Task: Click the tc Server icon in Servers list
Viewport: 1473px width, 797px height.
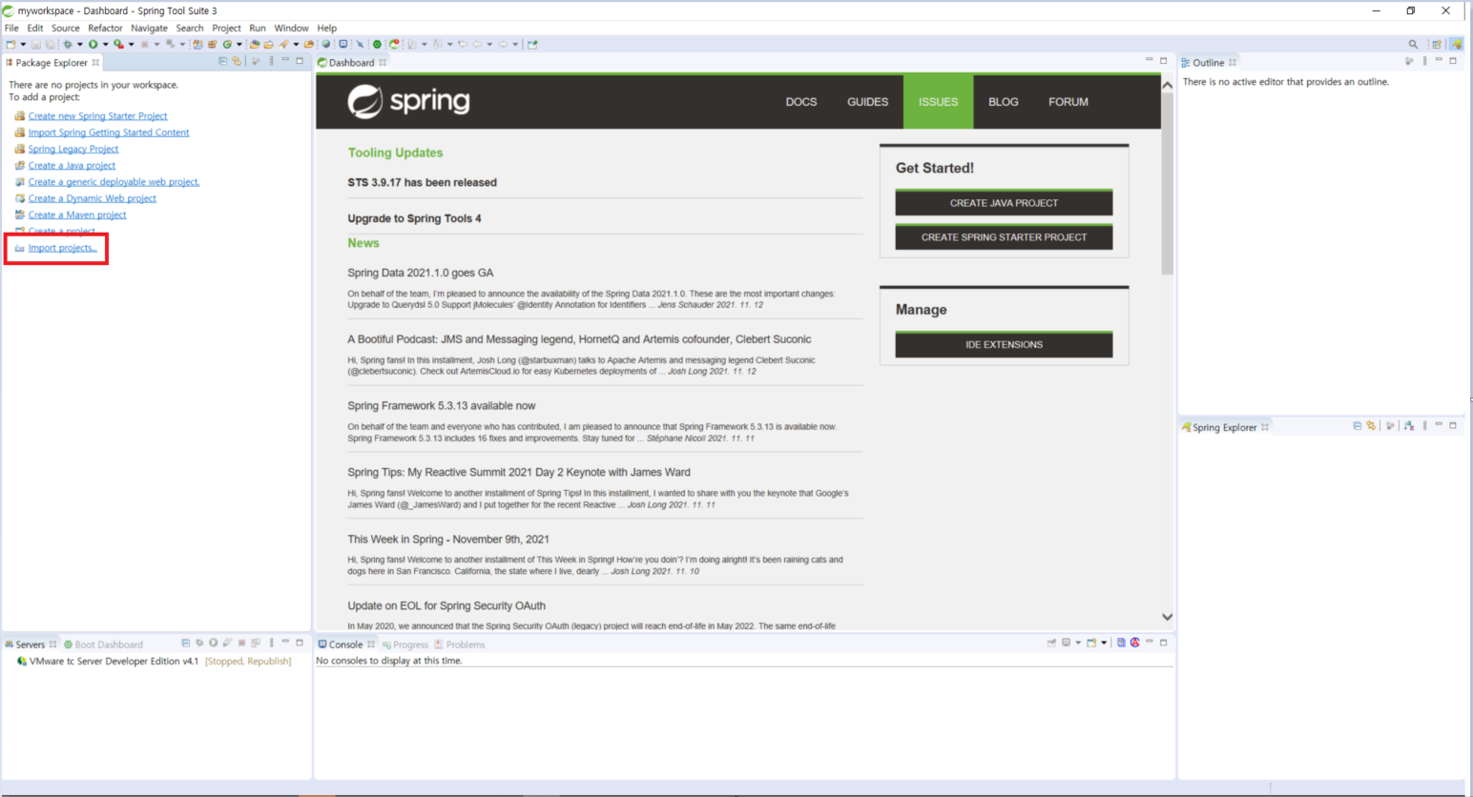Action: coord(21,661)
